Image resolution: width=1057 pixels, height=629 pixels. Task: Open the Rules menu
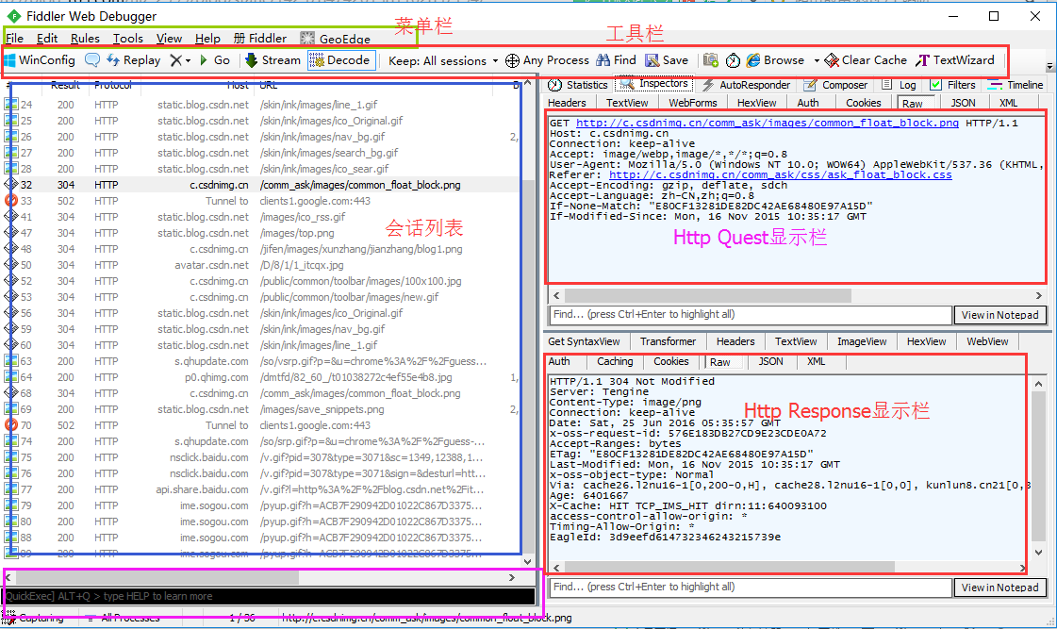tap(85, 39)
